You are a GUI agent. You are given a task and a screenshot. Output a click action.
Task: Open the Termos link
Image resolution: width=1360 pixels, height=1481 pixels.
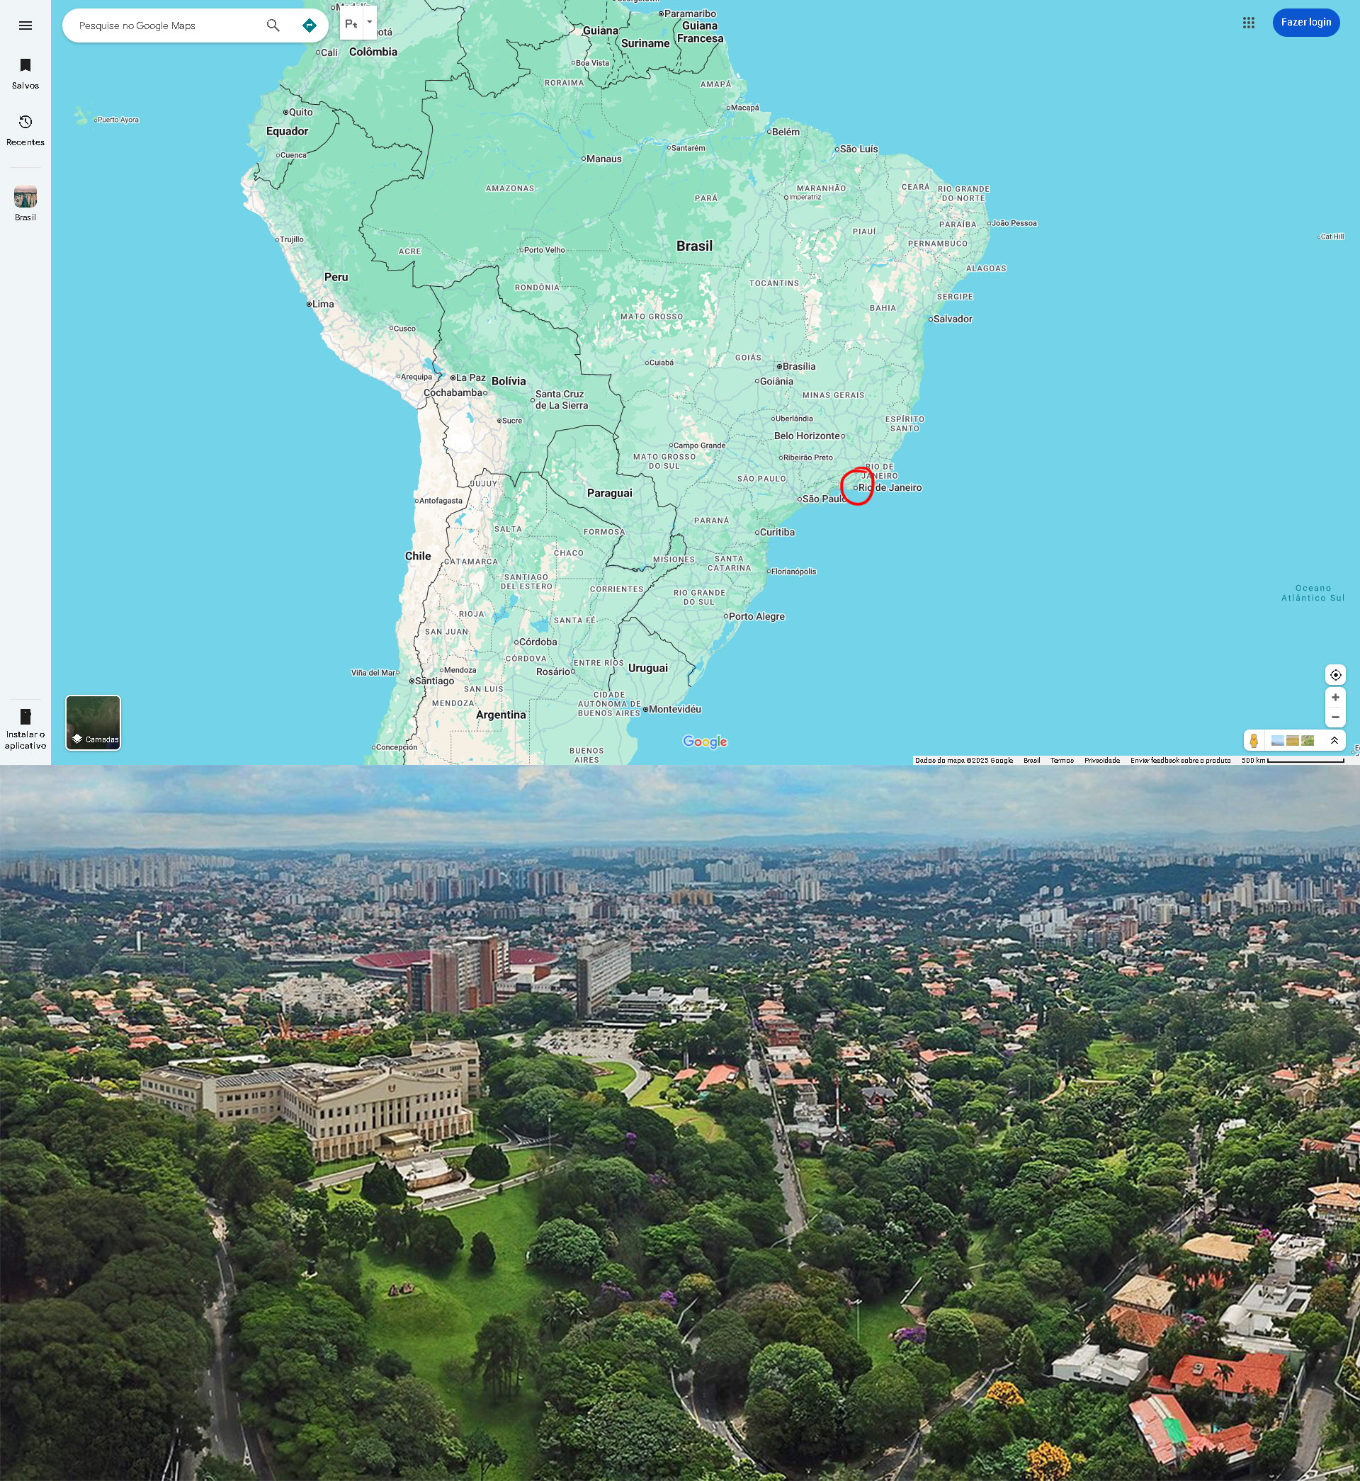(x=1061, y=761)
